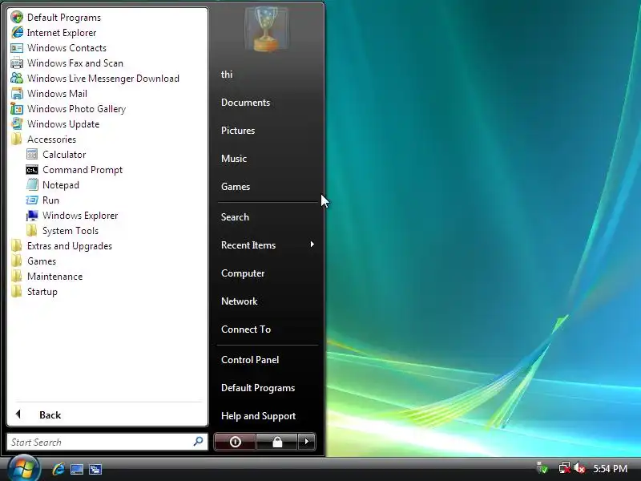Screen dimensions: 641x481
Task: Click Switch between windows Quick Launch icon
Action: point(95,469)
